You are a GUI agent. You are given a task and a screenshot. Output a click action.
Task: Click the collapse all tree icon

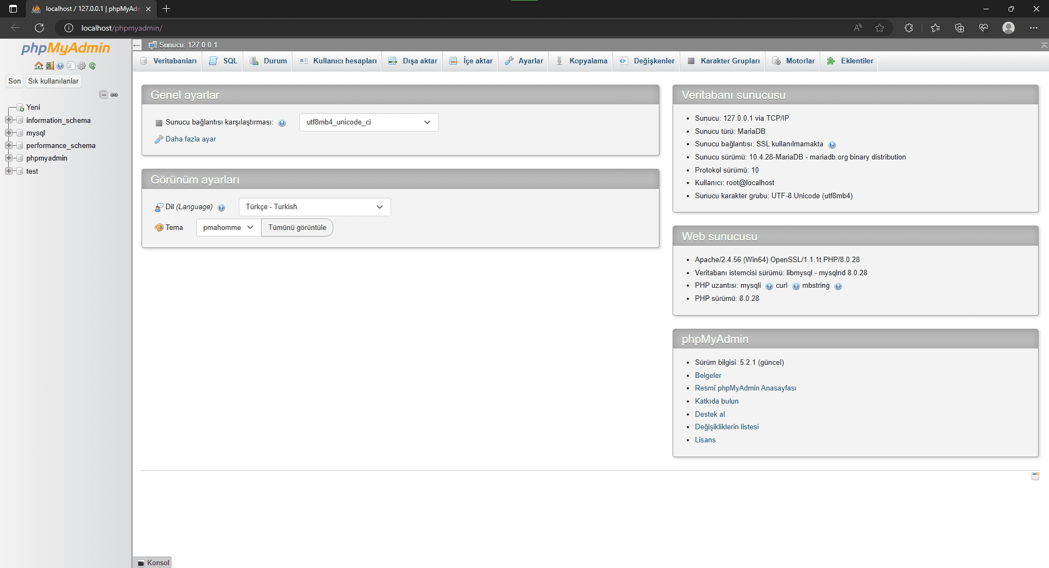point(103,94)
